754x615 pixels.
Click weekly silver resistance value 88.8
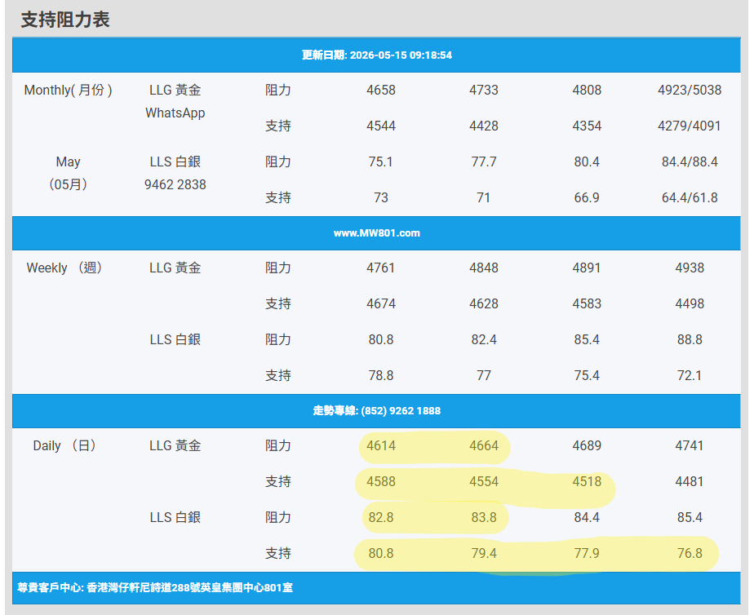tap(690, 339)
